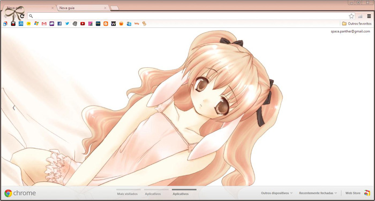Open the orange scribble text bookmark

[137, 24]
